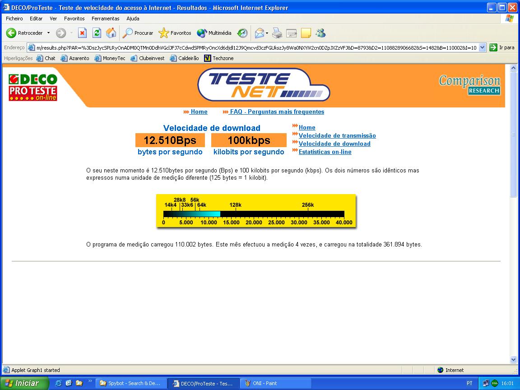Open the Ferramentas menu
Image resolution: width=520 pixels, height=390 pixels.
click(106, 19)
